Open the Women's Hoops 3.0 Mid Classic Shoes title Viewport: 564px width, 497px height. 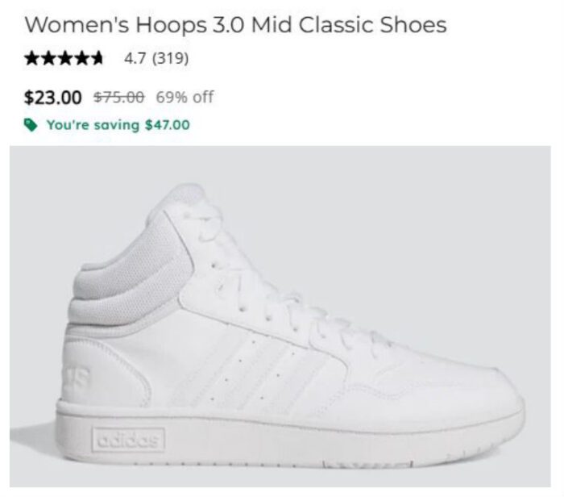[235, 25]
